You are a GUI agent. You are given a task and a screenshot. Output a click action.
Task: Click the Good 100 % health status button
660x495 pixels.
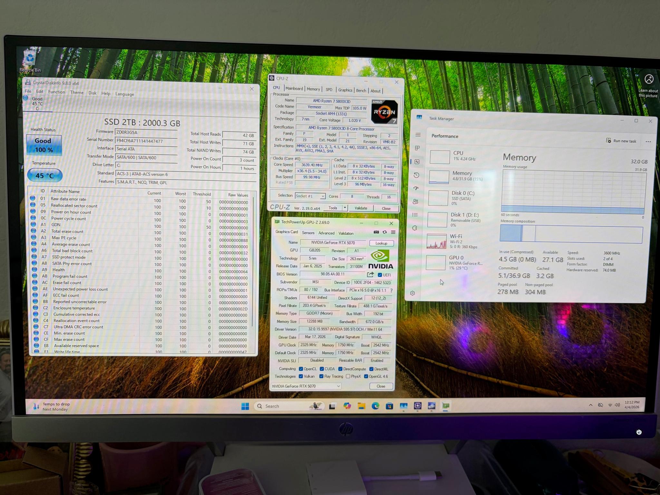(x=44, y=145)
